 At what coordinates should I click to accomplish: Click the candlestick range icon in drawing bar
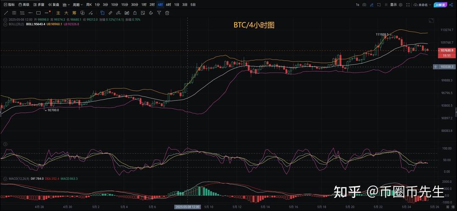pos(127,13)
